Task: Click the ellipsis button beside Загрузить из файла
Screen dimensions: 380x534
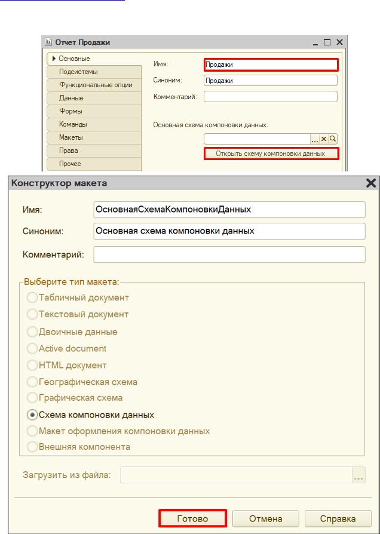Action: pyautogui.click(x=358, y=475)
